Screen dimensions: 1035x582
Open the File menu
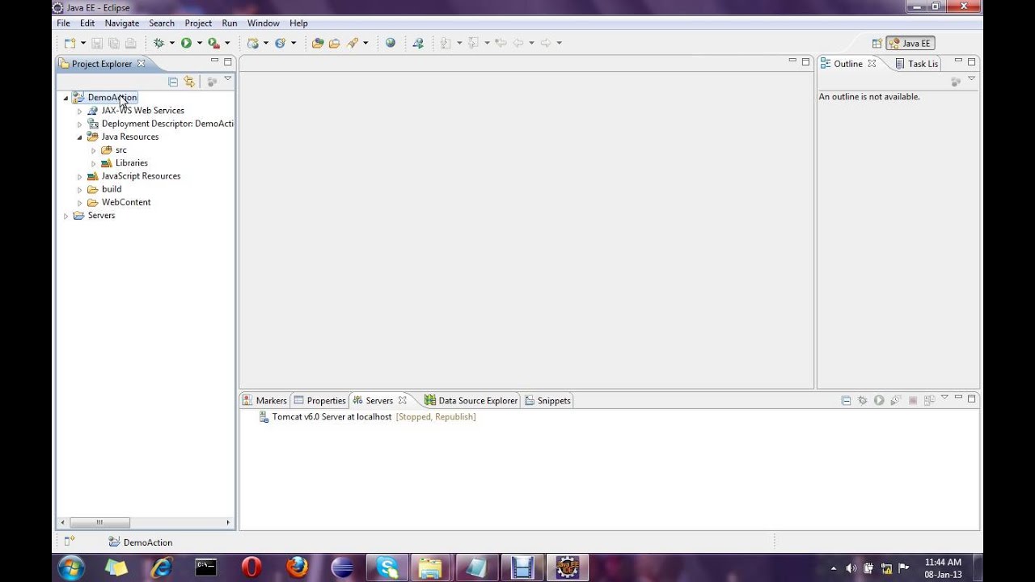[63, 23]
